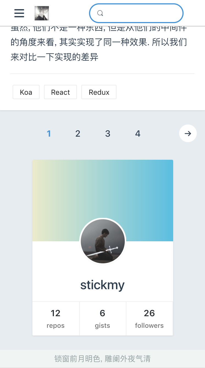205x368 pixels.
Task: Click the magnifier search icon
Action: point(100,13)
